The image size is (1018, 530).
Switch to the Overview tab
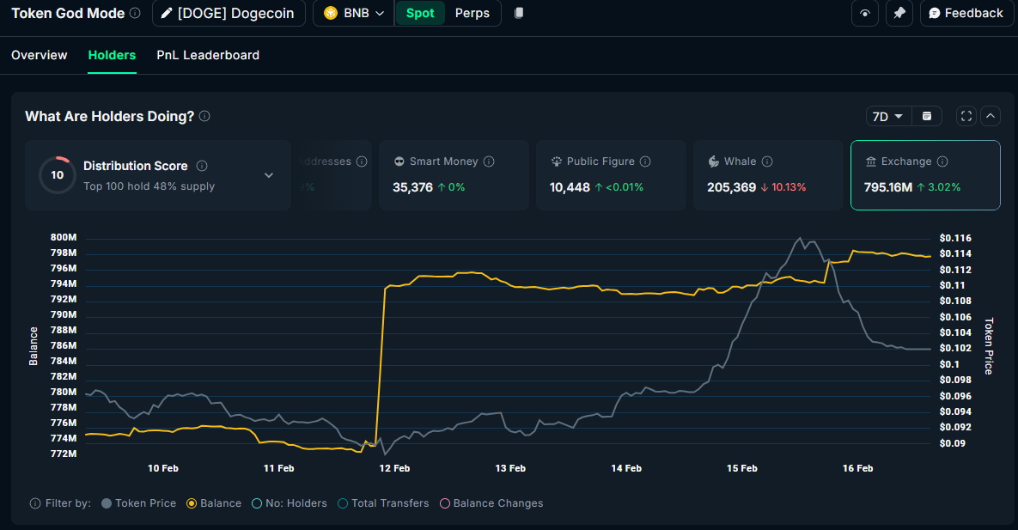point(39,54)
